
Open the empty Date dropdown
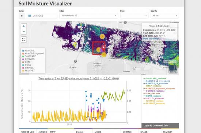pos(134,16)
